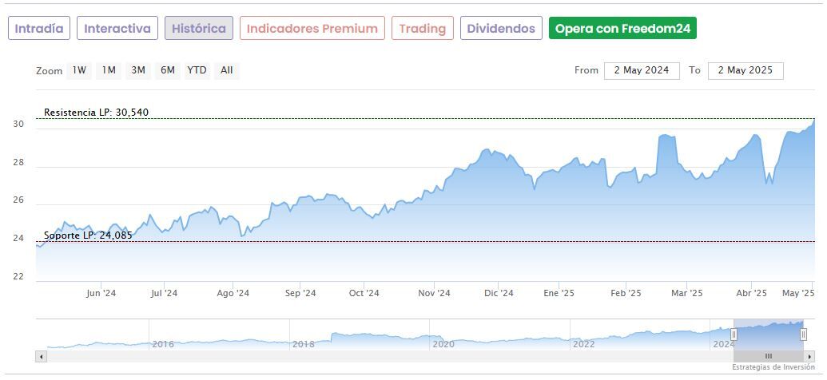The image size is (827, 380).
Task: Click the From date input field
Action: (642, 70)
